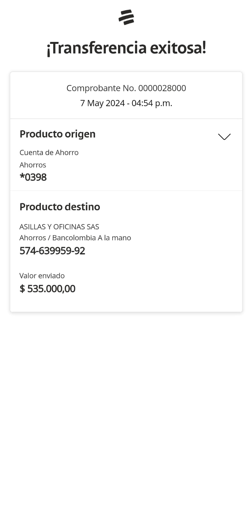
Task: Click the "Ahorros" label under origin account
Action: pyautogui.click(x=33, y=165)
